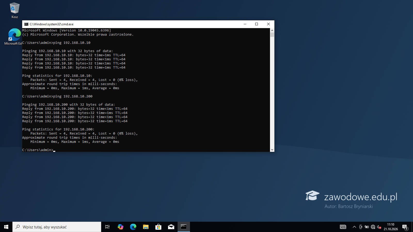Click the Show desktop sliver at taskbar edge
The width and height of the screenshot is (413, 232).
click(412, 227)
